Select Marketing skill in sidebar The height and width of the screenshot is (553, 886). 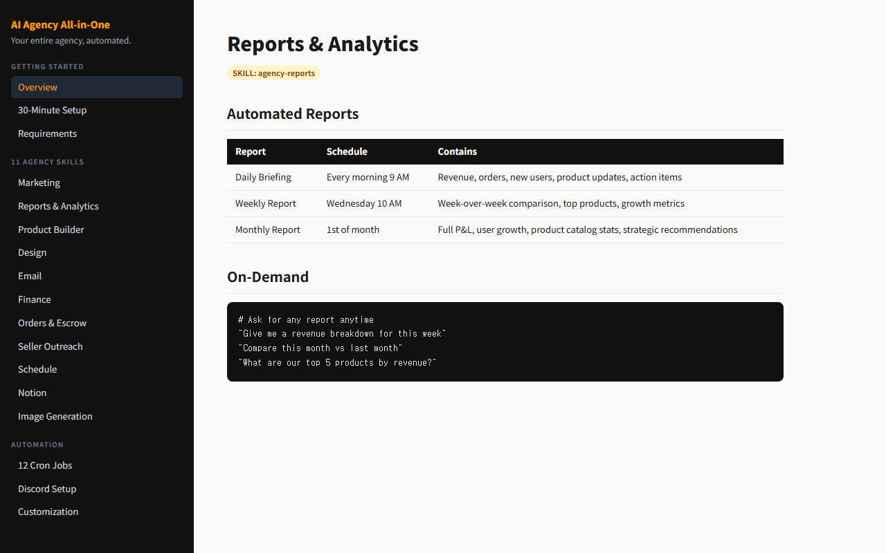pyautogui.click(x=39, y=182)
